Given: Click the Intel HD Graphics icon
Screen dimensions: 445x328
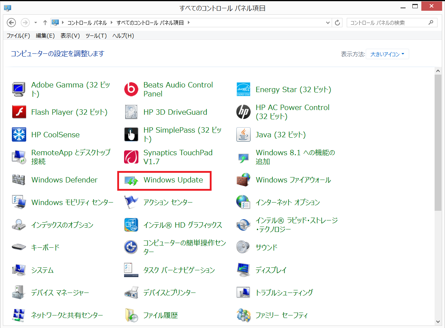Looking at the screenshot, I should pyautogui.click(x=131, y=225).
